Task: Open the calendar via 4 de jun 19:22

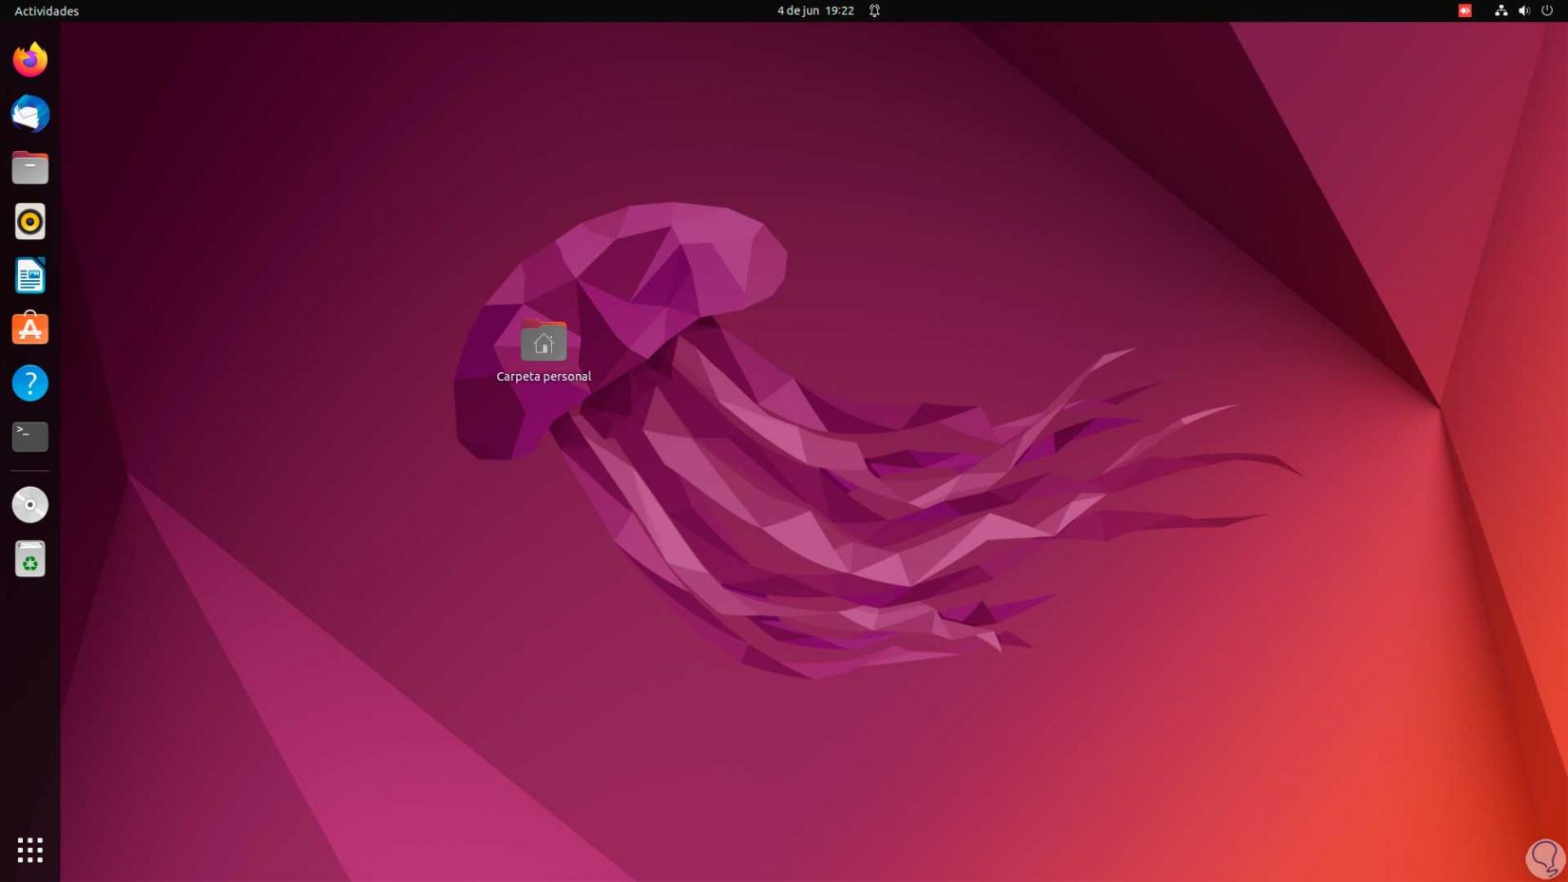Action: (x=815, y=11)
